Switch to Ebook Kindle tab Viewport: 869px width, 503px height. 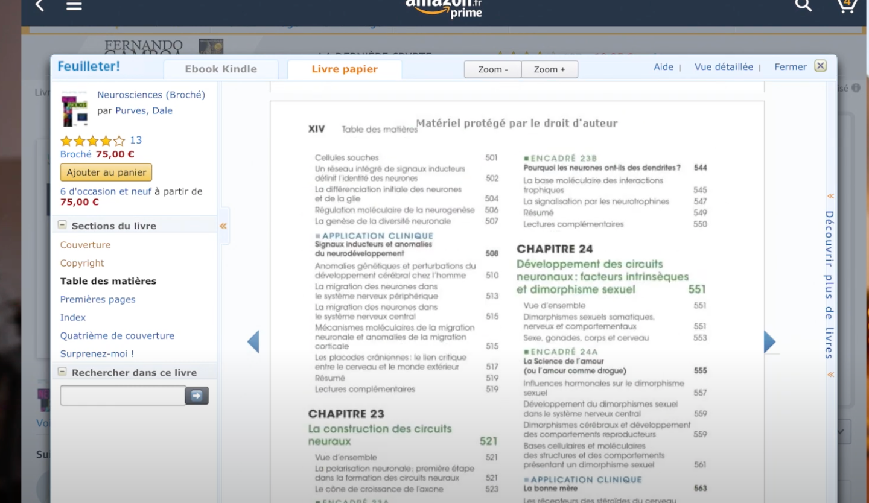click(x=221, y=69)
